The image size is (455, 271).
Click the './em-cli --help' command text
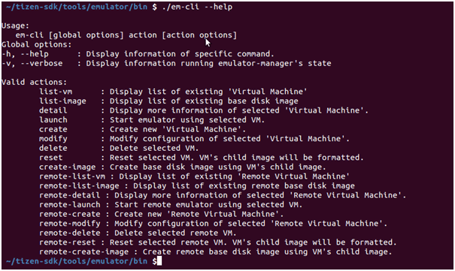coord(197,7)
